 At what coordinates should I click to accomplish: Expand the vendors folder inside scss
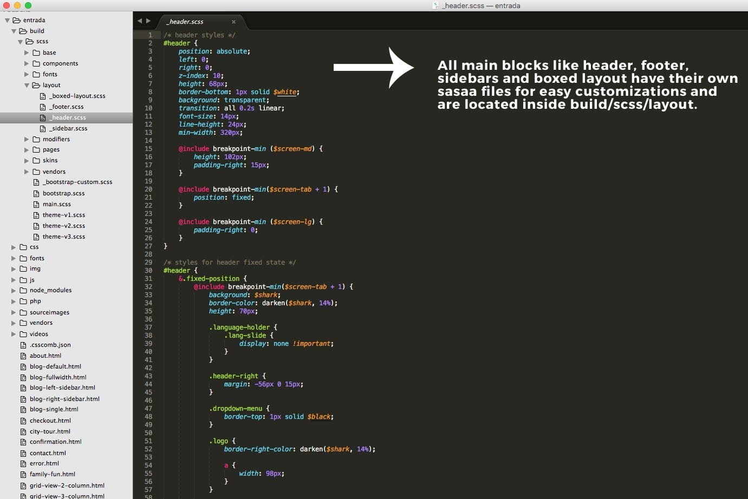[x=27, y=172]
